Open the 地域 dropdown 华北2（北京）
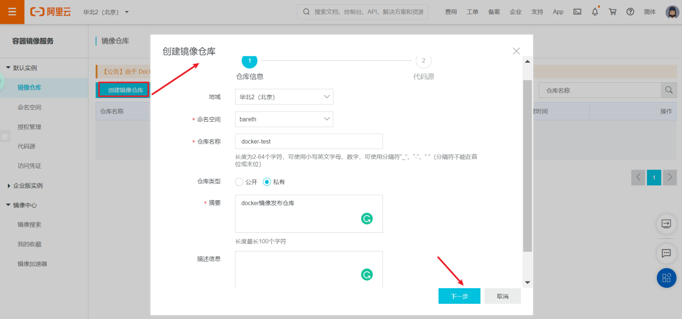The width and height of the screenshot is (682, 319). (284, 97)
